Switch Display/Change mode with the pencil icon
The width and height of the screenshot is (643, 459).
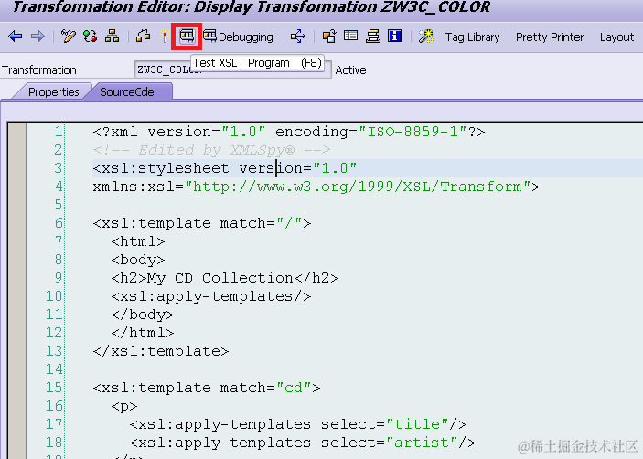point(68,37)
